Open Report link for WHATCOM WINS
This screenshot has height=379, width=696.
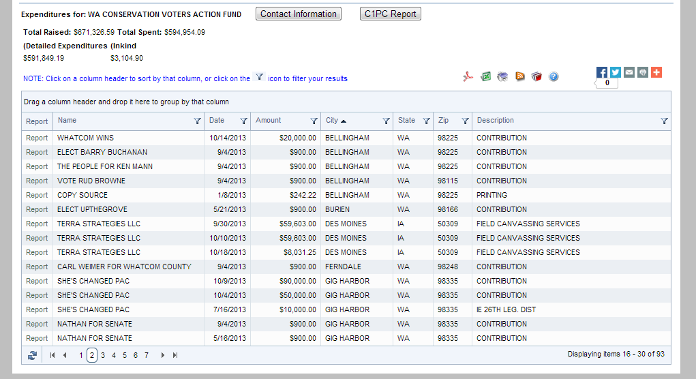coord(37,138)
